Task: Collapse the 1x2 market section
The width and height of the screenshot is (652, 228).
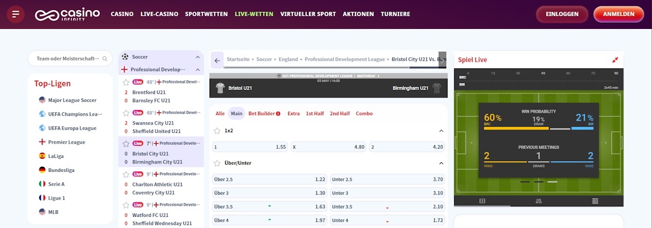Action: click(441, 131)
